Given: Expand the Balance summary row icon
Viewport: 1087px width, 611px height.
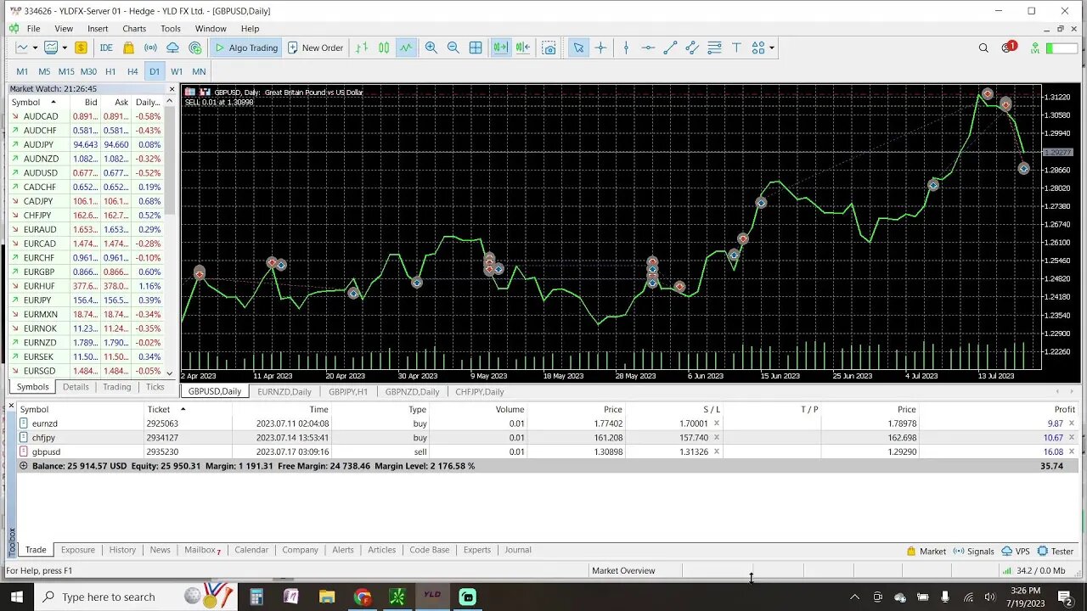Looking at the screenshot, I should [23, 466].
